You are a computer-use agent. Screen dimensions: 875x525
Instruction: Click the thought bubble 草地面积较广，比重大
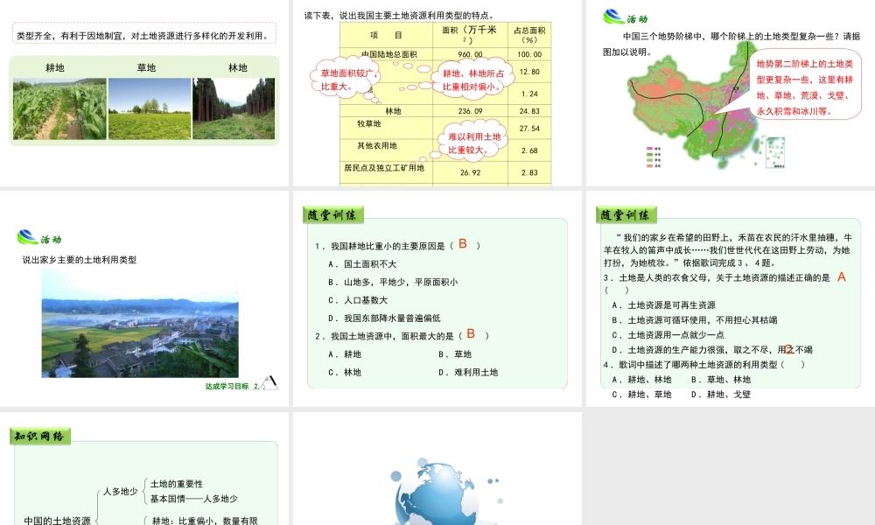point(345,80)
